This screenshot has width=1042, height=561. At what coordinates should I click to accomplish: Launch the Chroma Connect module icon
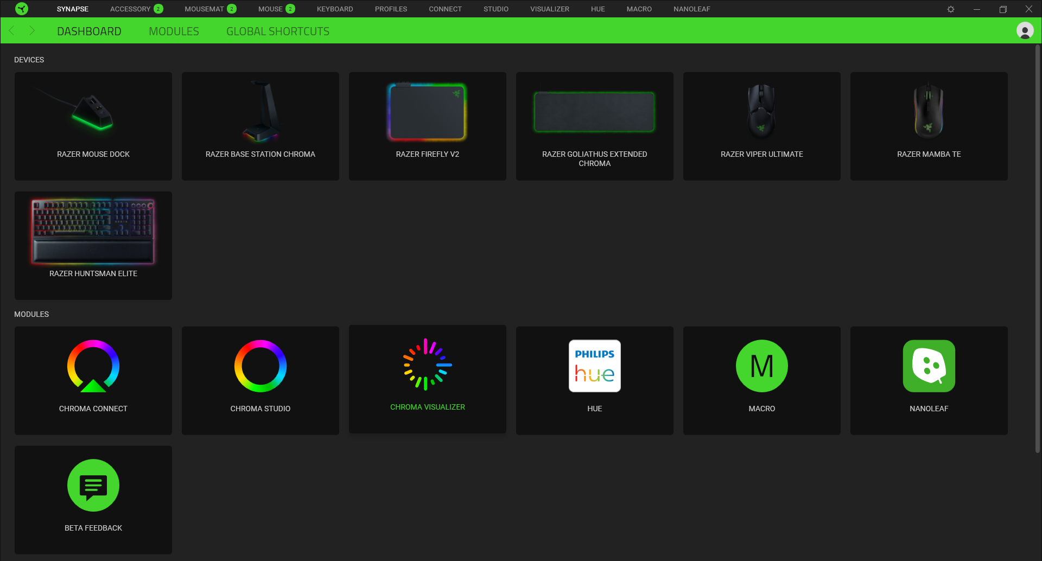tap(93, 366)
